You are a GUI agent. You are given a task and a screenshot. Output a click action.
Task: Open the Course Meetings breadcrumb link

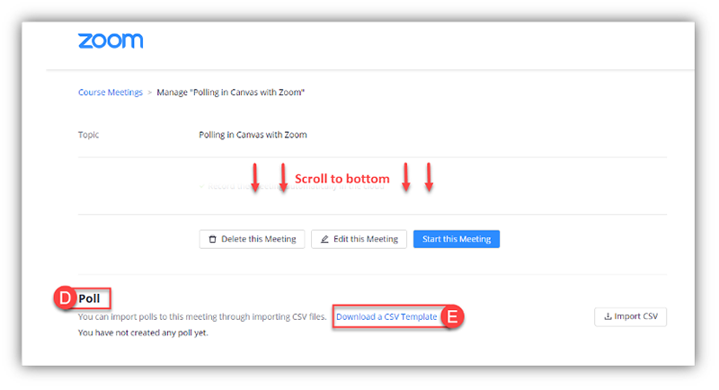[x=111, y=92]
